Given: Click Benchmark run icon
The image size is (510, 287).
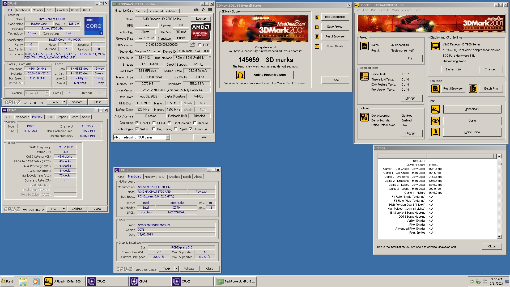Looking at the screenshot, I should [x=436, y=109].
